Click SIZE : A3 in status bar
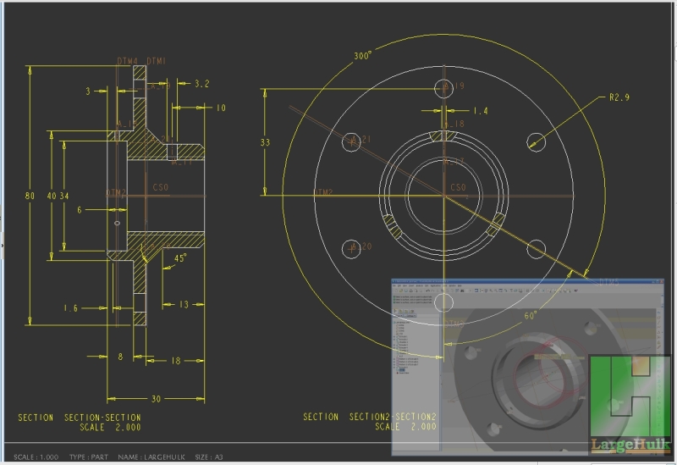Screen dimensions: 677x465 tap(208, 457)
